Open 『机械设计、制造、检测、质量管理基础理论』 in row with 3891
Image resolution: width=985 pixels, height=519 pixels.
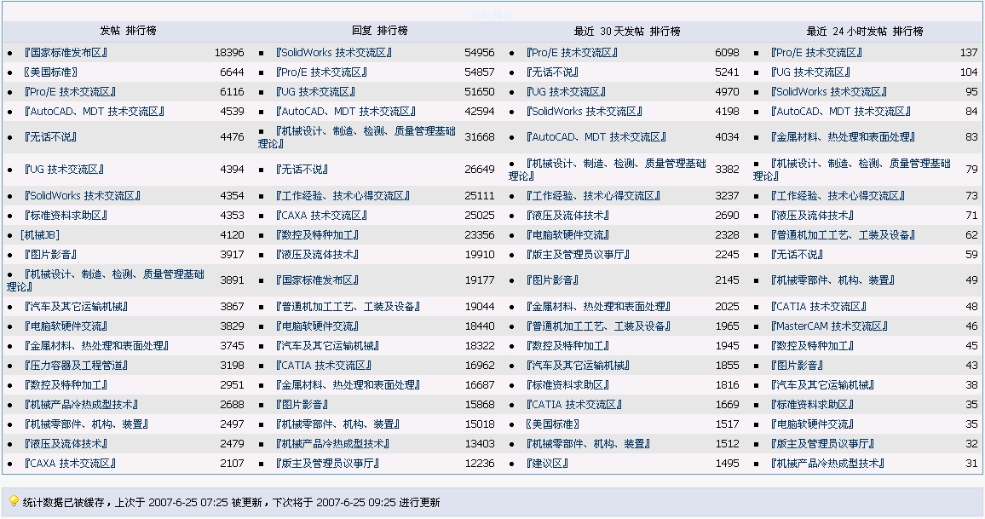tap(106, 280)
